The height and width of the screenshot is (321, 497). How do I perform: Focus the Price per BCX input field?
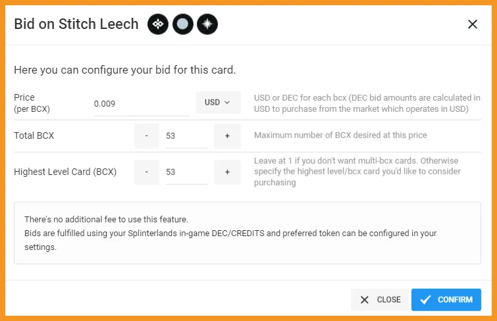point(142,104)
